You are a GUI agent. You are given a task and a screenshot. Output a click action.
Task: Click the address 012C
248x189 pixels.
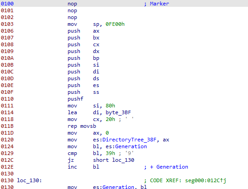pos(7,160)
